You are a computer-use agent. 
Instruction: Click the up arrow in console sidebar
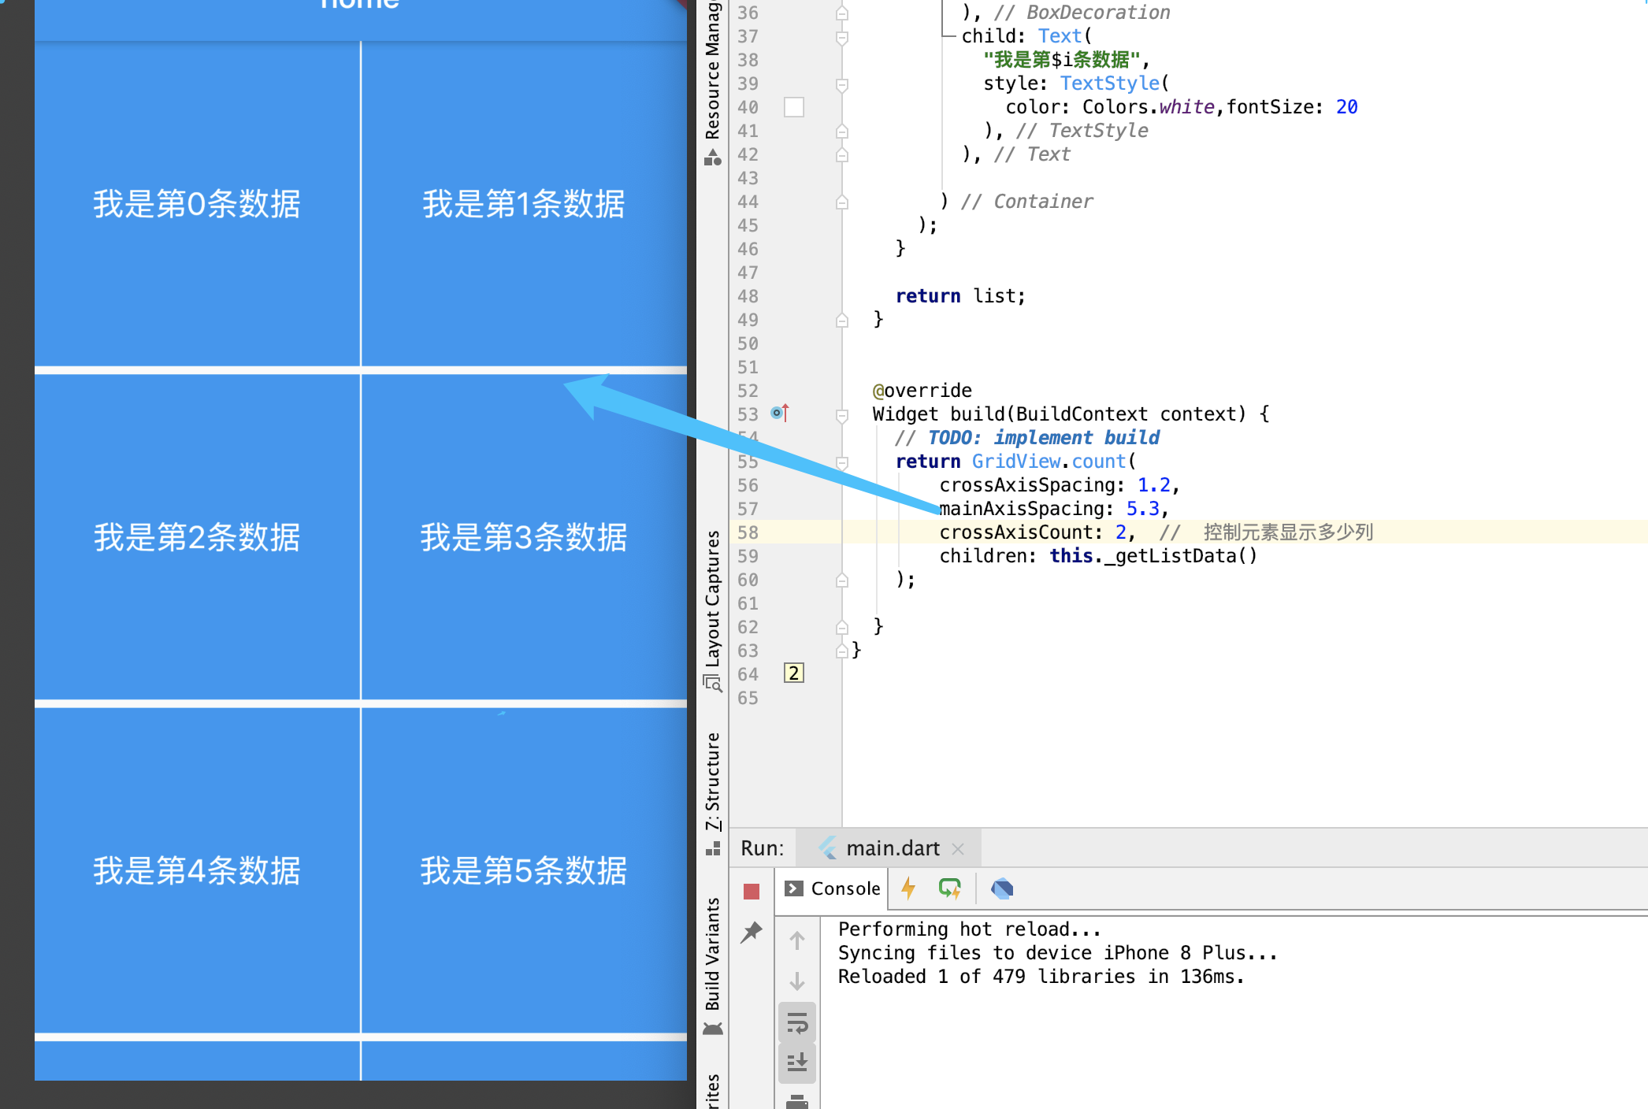tap(797, 940)
